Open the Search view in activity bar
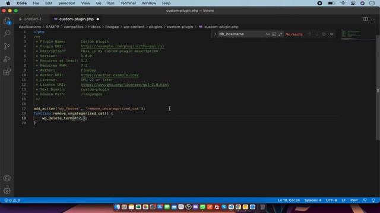The height and width of the screenshot is (213, 380). 7,33
